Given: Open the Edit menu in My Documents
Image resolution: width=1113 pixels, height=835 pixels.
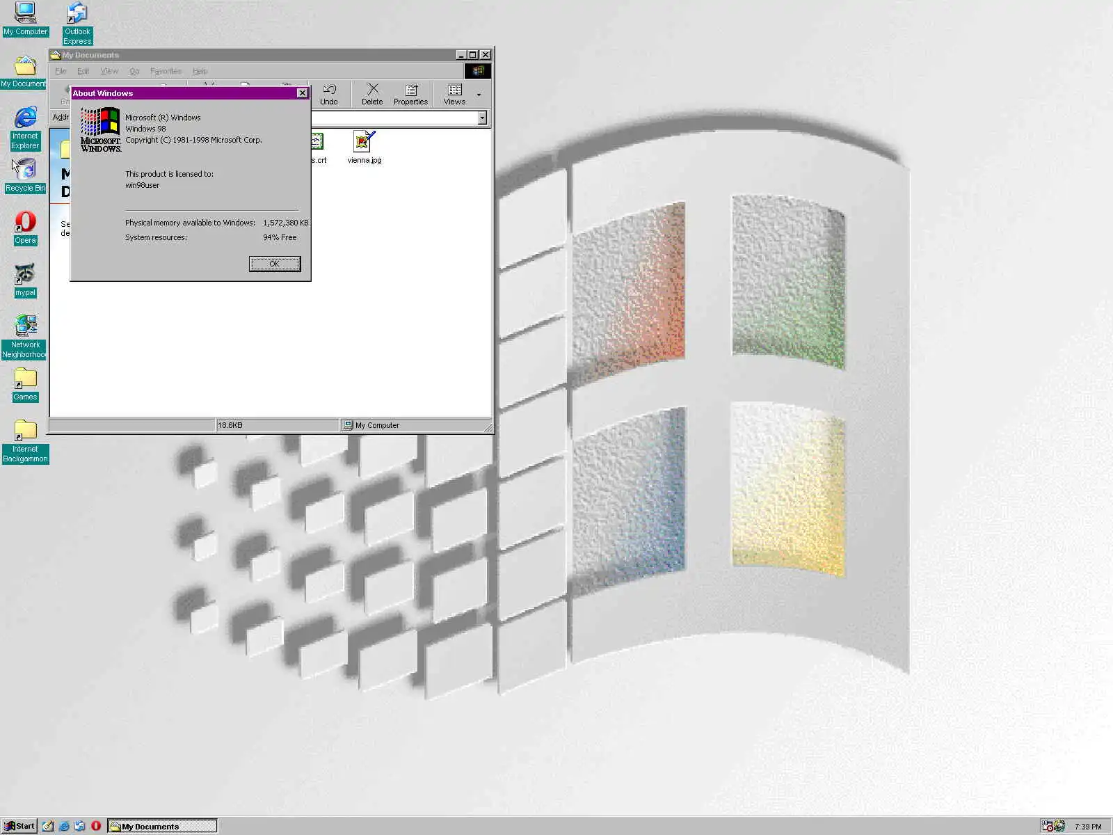Looking at the screenshot, I should point(83,71).
